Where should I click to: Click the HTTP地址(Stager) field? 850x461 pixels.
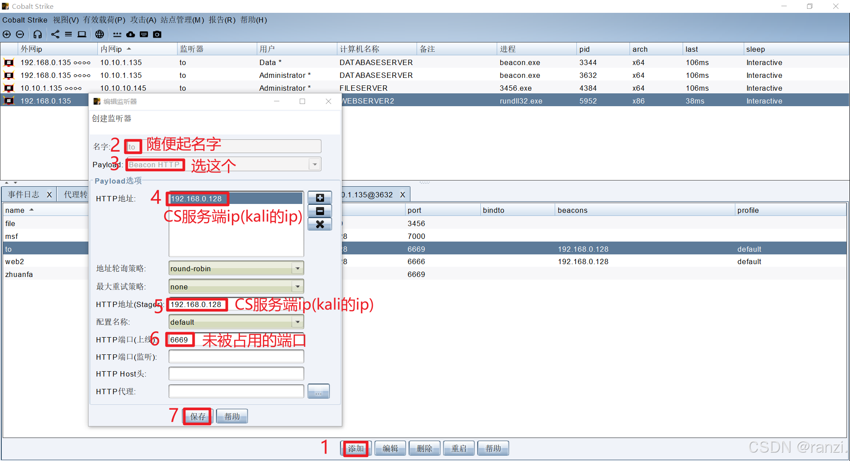click(x=236, y=304)
